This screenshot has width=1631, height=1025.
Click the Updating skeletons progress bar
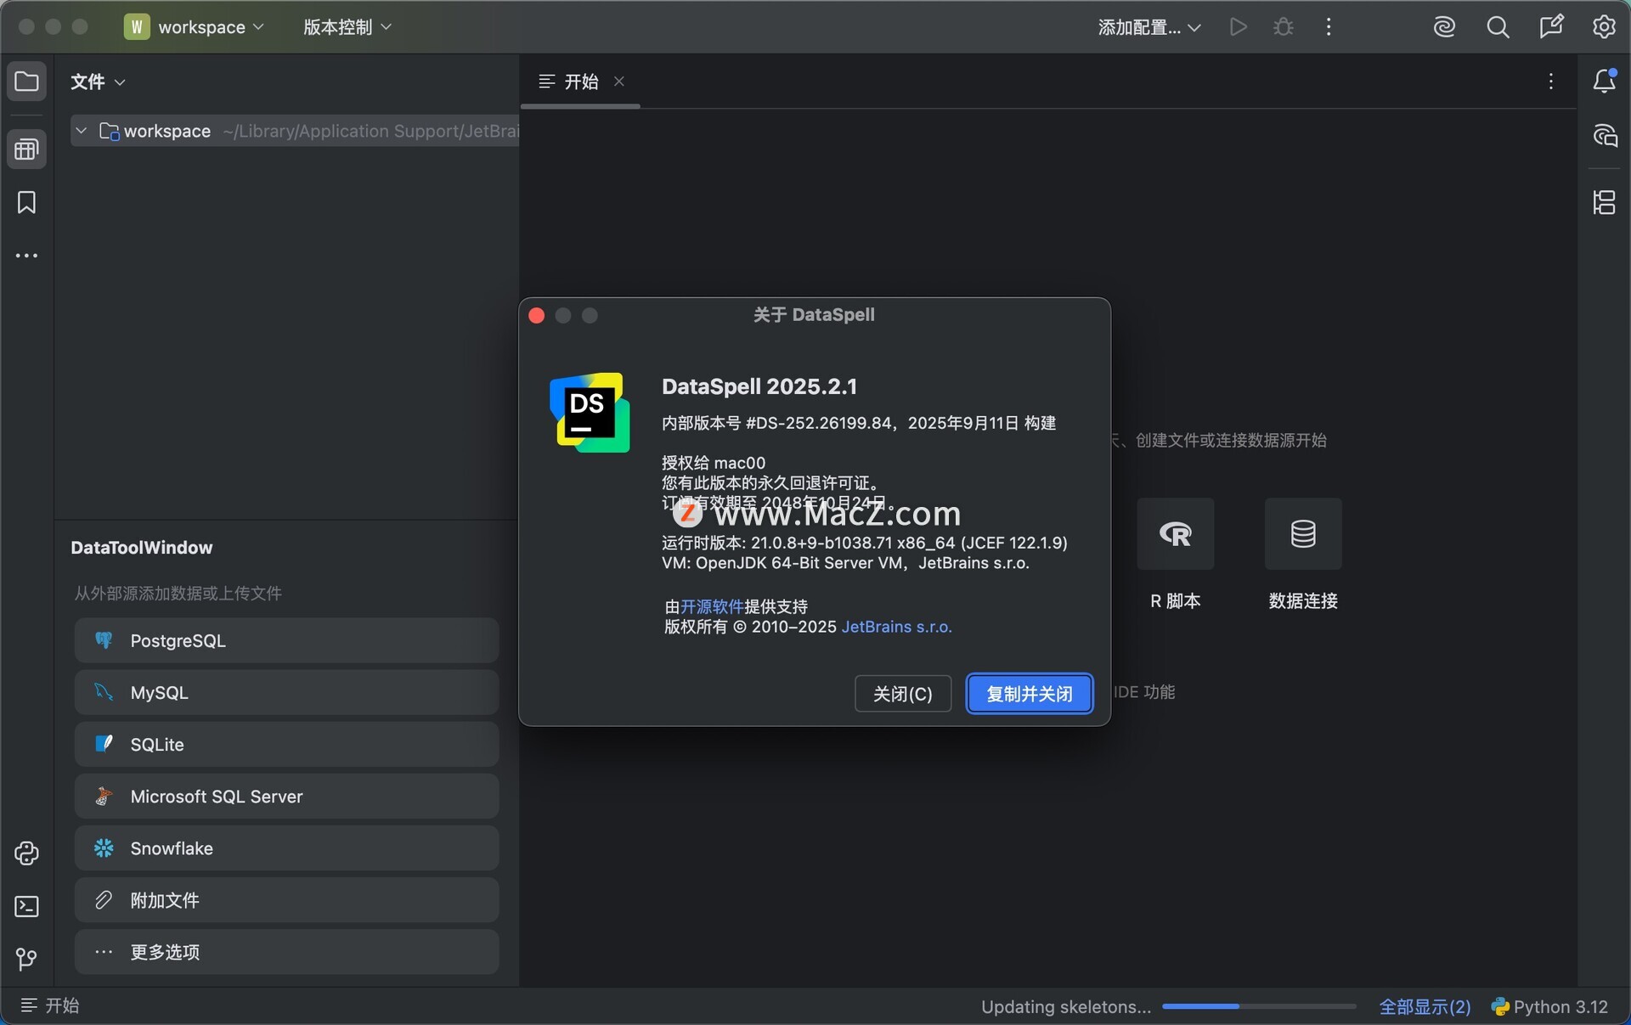(x=1258, y=1006)
